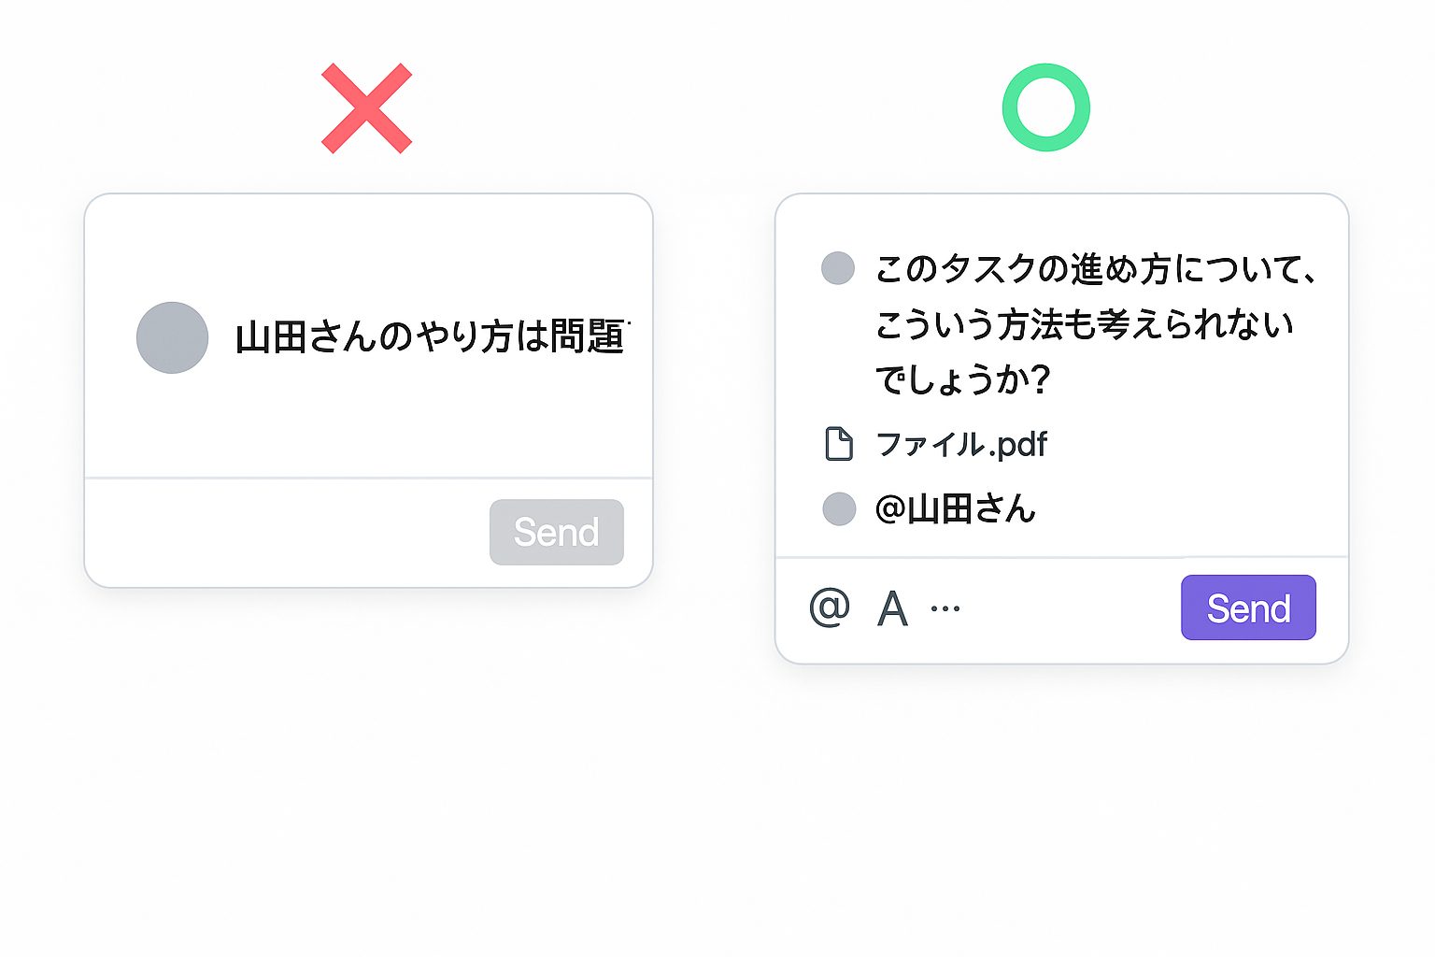
Task: Click the greyed-out Send button
Action: [x=557, y=532]
